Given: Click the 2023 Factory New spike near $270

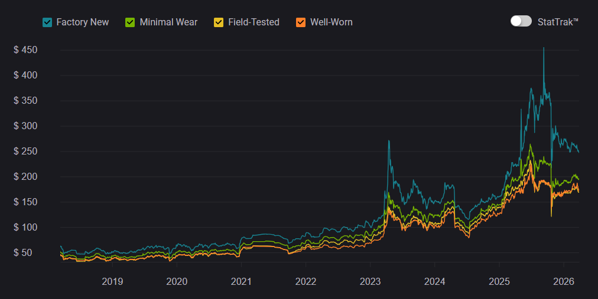Looking at the screenshot, I should pyautogui.click(x=389, y=141).
